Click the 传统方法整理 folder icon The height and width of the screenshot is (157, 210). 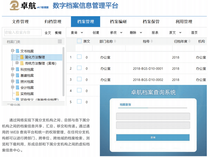(22, 63)
